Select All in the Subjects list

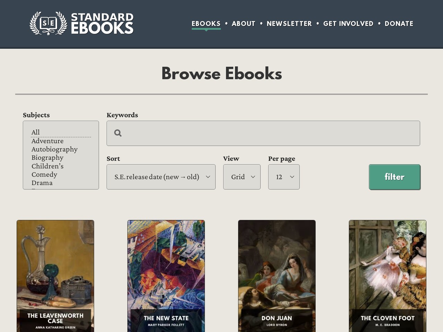tap(36, 132)
